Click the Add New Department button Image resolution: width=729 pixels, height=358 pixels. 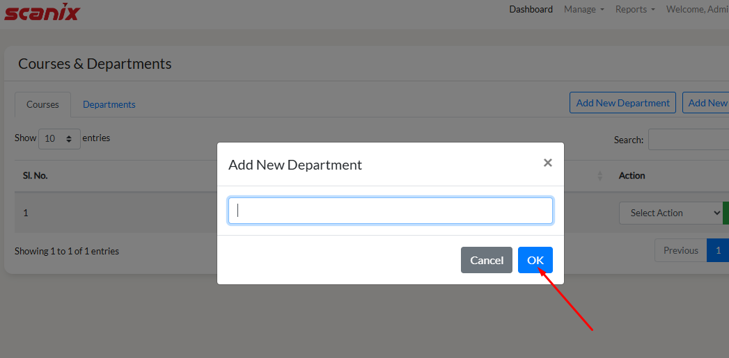(x=622, y=103)
